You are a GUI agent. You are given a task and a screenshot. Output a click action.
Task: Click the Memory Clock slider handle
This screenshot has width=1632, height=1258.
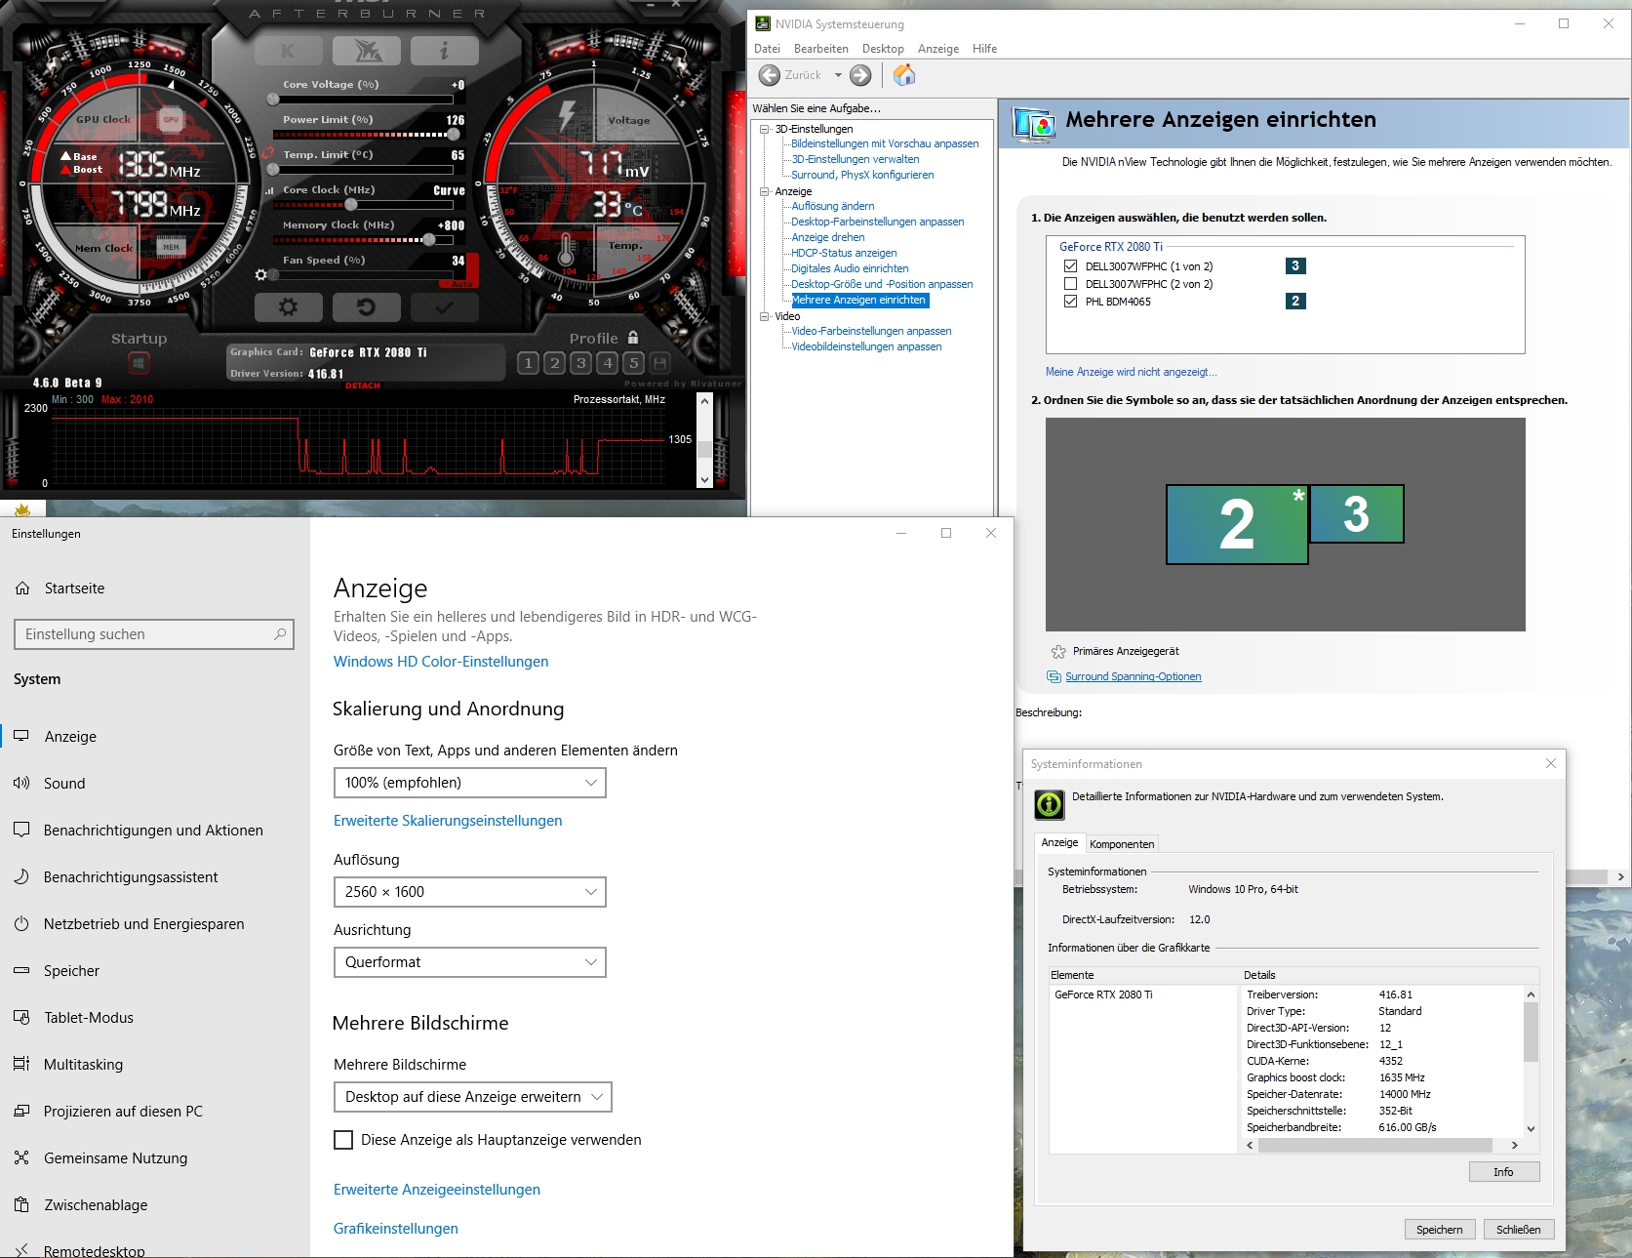click(x=428, y=239)
